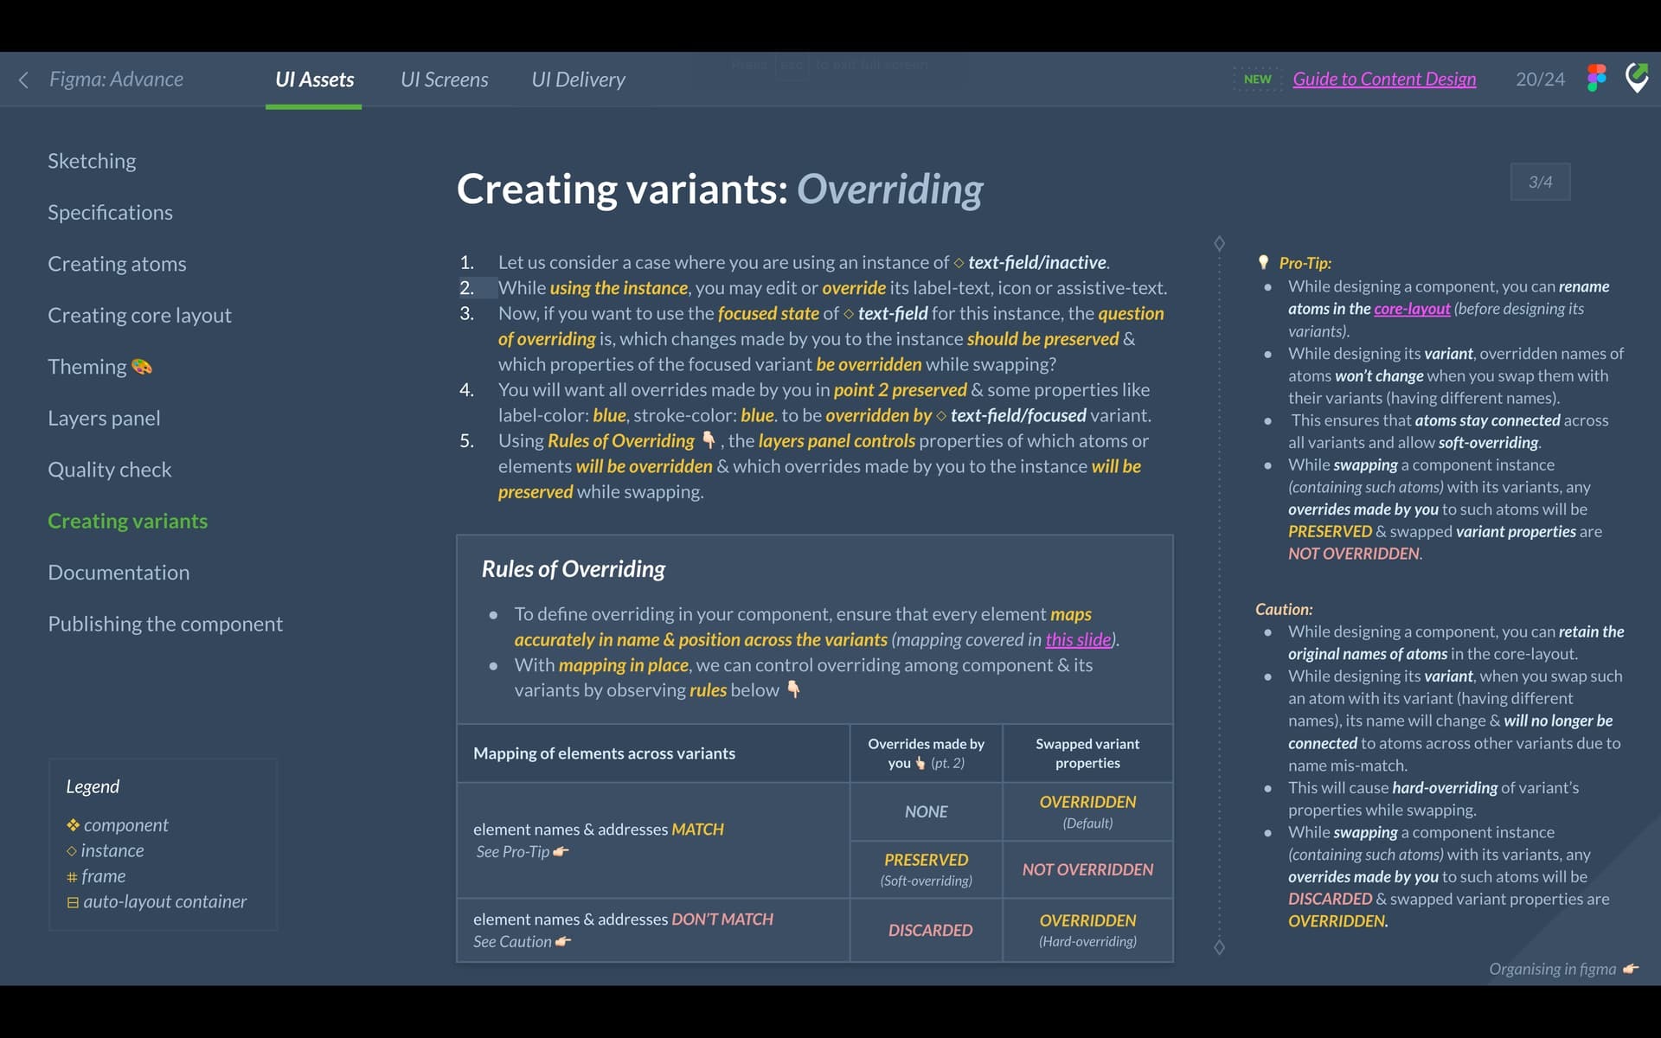
Task: Switch to the UI Screens tab
Action: 444,78
